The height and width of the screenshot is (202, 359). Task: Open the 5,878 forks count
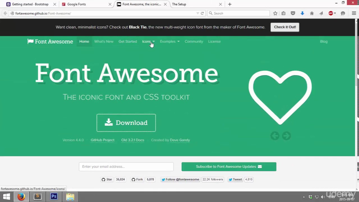pyautogui.click(x=150, y=180)
